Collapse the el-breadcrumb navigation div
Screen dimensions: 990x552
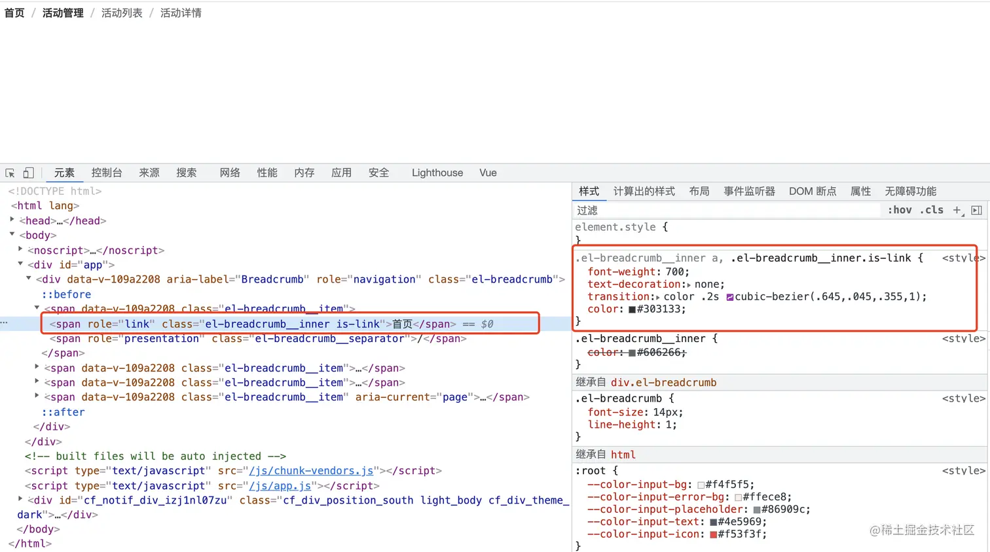pyautogui.click(x=29, y=279)
